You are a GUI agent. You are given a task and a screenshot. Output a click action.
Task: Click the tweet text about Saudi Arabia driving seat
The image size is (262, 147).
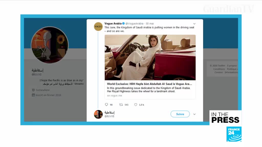click(x=149, y=29)
